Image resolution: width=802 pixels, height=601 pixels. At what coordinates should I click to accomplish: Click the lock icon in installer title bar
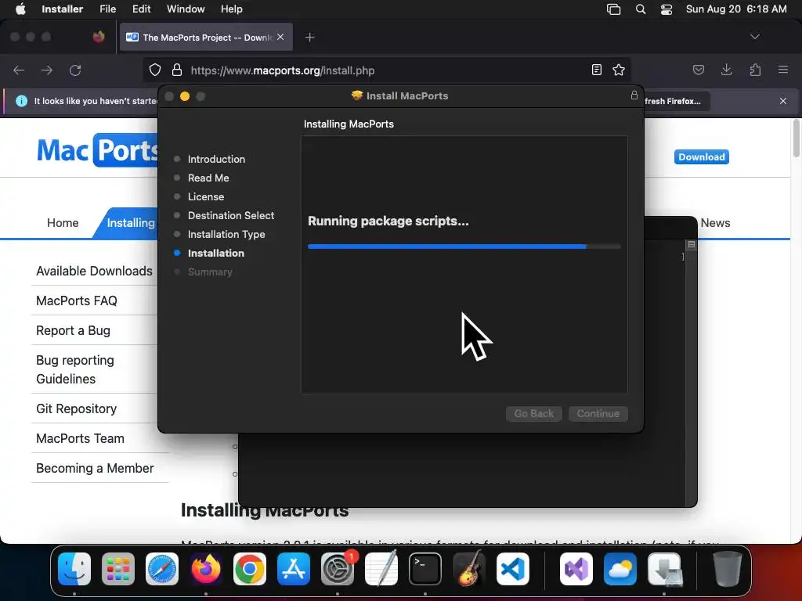pyautogui.click(x=634, y=95)
